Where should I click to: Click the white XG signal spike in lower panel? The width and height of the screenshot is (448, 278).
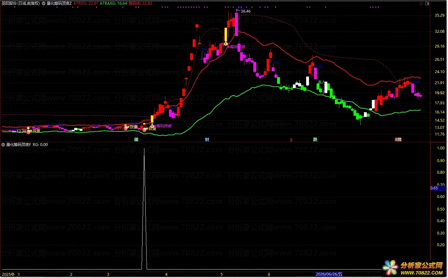(x=144, y=209)
